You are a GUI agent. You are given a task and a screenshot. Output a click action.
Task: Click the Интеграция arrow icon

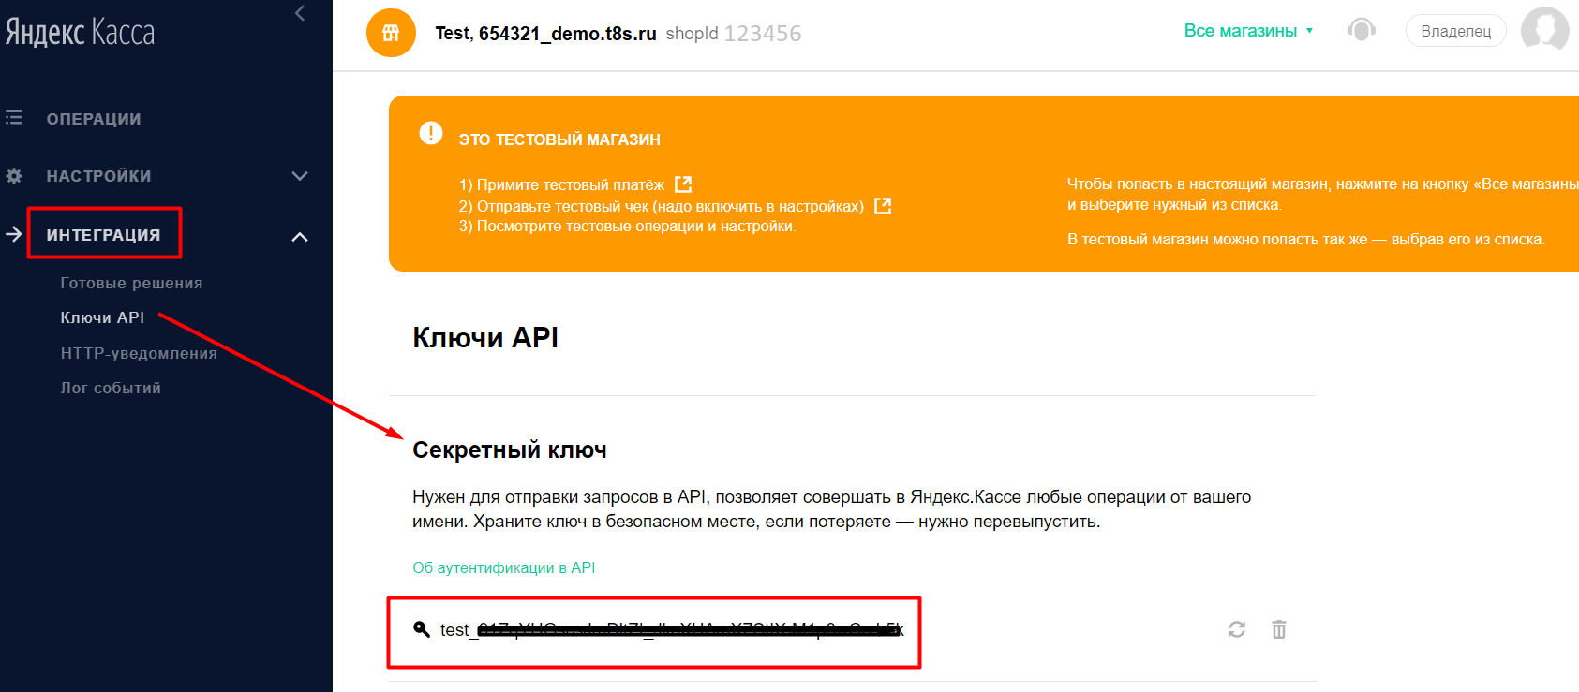coord(14,234)
